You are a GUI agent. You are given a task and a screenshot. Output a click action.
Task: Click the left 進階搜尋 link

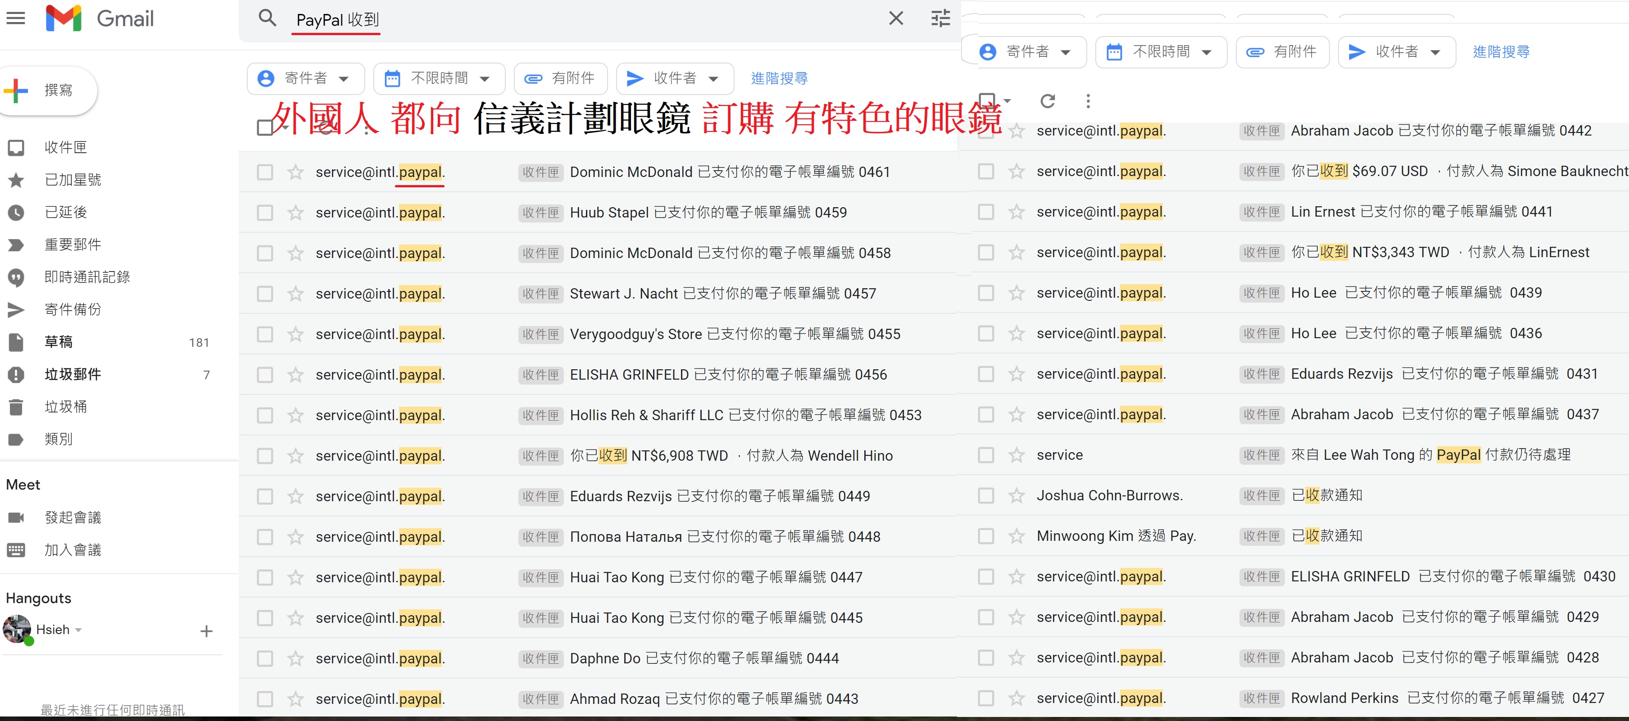pyautogui.click(x=779, y=78)
